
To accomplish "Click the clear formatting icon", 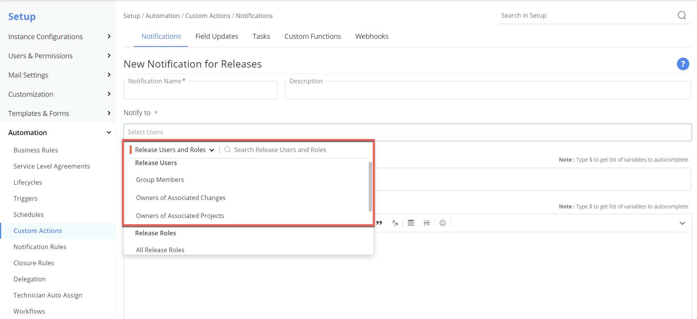I will (x=395, y=223).
